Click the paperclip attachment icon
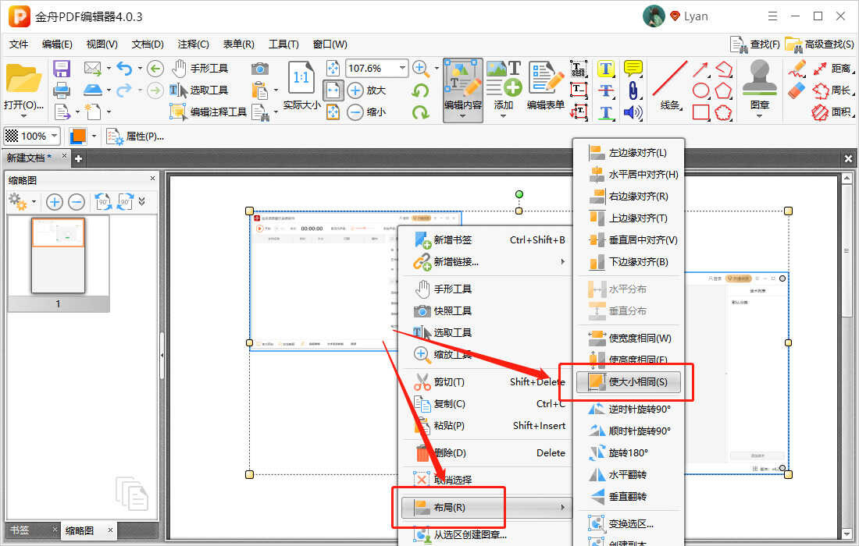This screenshot has height=546, width=859. pos(633,90)
